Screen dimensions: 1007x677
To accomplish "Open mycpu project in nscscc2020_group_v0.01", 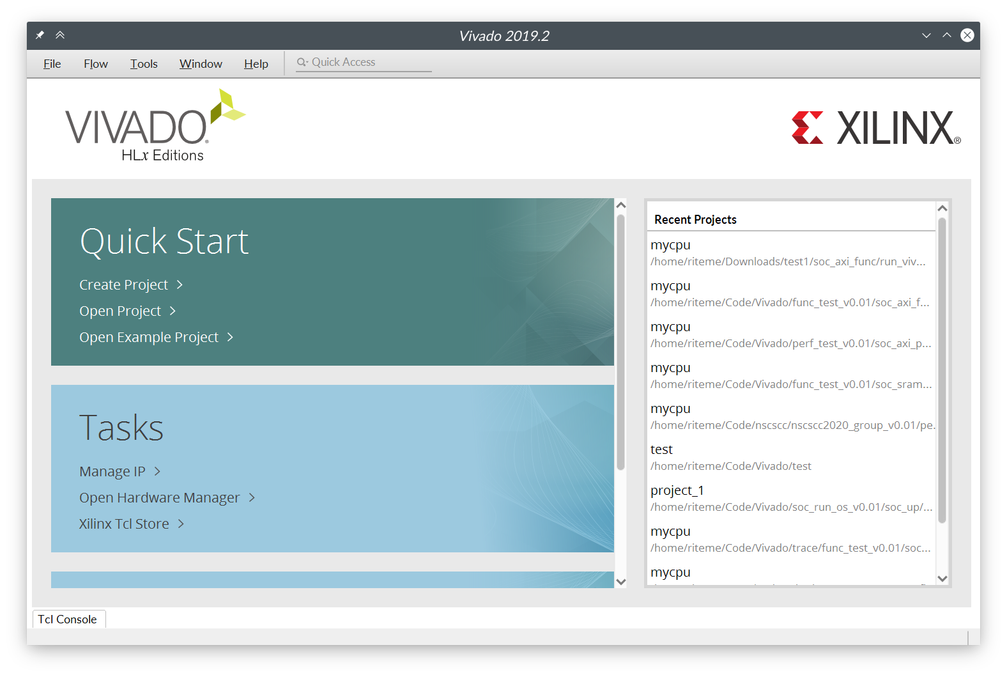I will [791, 417].
